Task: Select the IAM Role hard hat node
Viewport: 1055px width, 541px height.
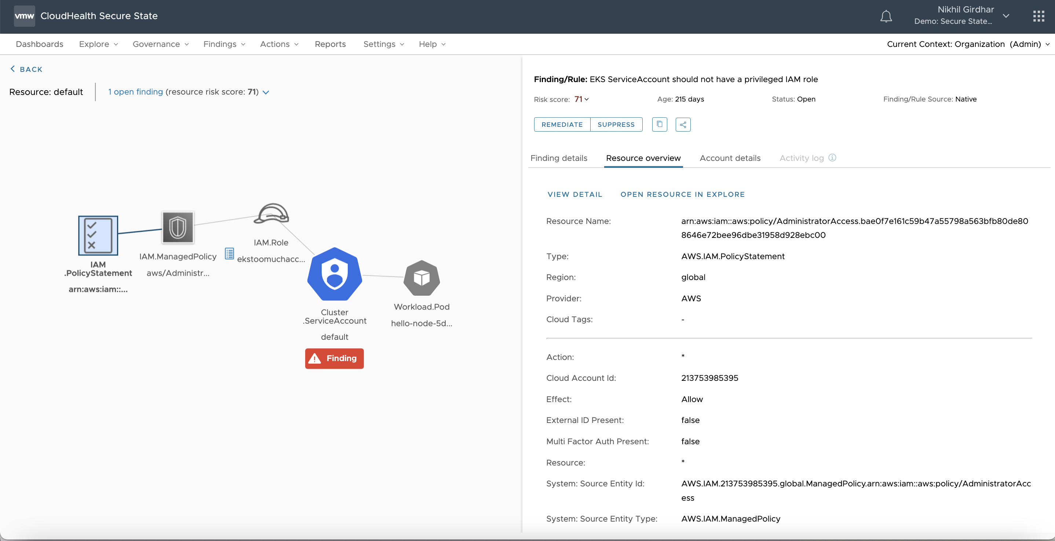Action: (x=271, y=214)
